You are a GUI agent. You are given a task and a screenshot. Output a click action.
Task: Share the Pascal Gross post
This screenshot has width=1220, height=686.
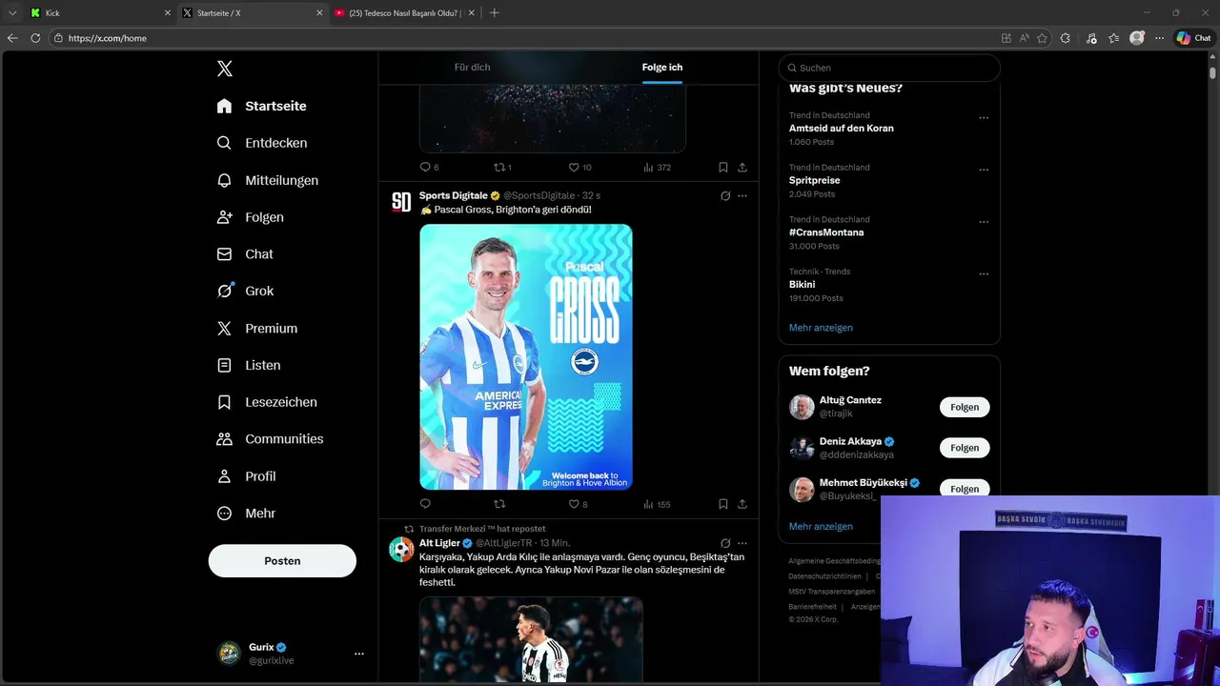coord(742,504)
